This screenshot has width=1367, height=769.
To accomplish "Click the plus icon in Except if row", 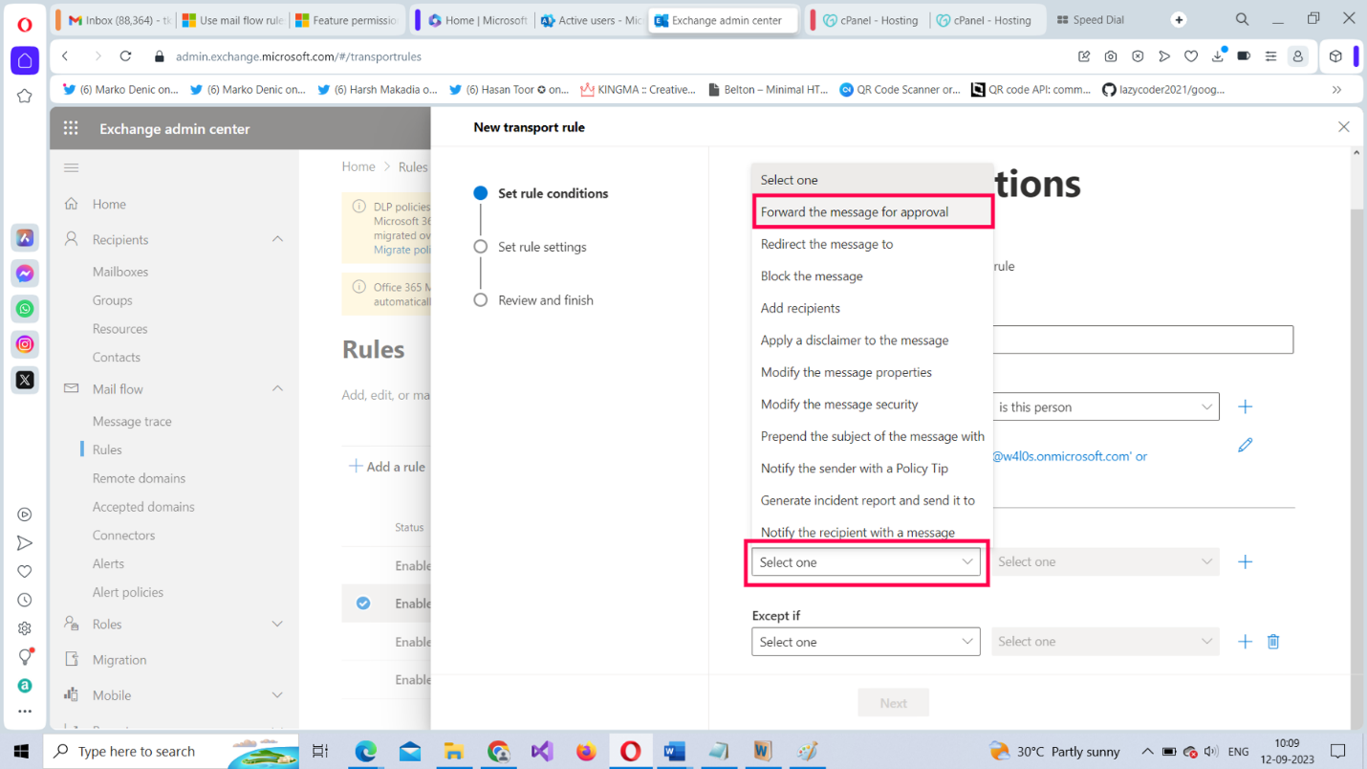I will tap(1245, 642).
